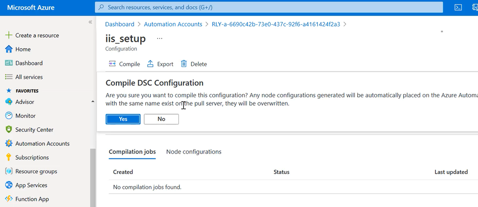Go to Dashboard breadcrumb link
This screenshot has width=478, height=207.
(x=120, y=24)
